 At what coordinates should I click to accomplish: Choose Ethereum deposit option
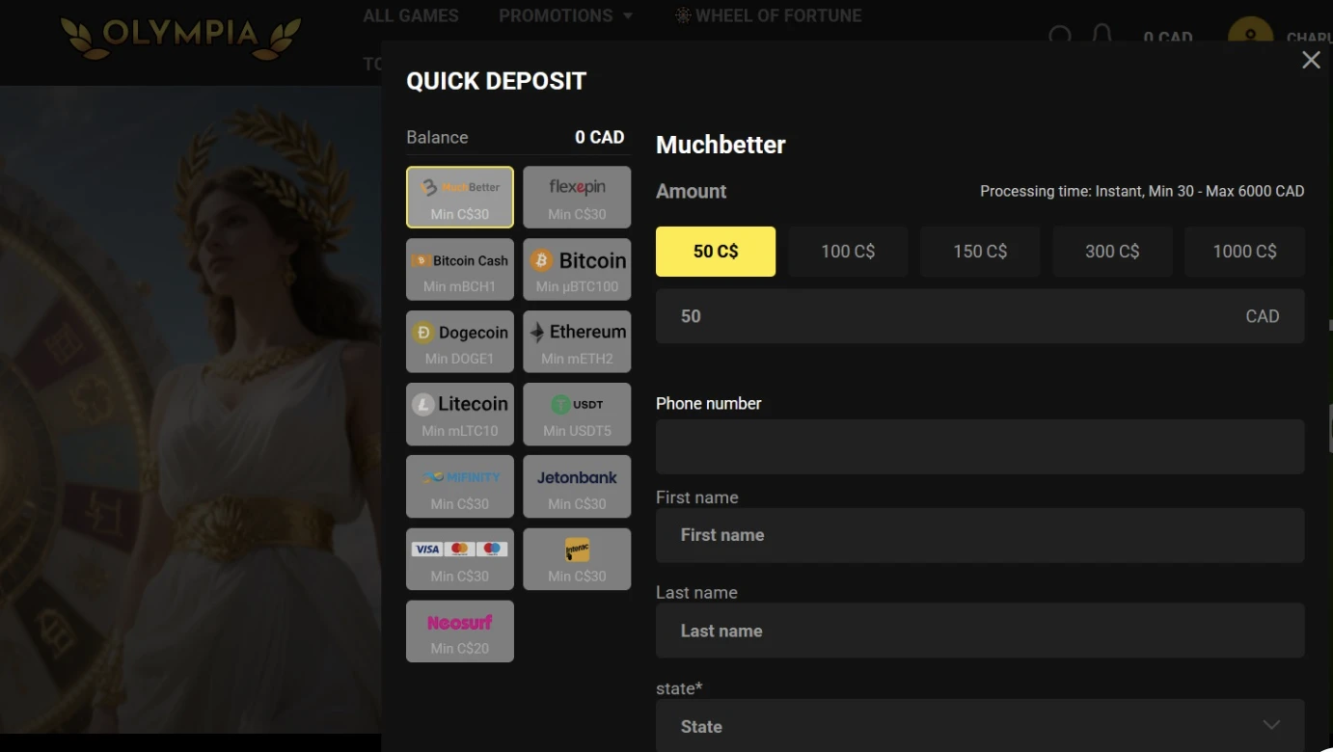[577, 342]
